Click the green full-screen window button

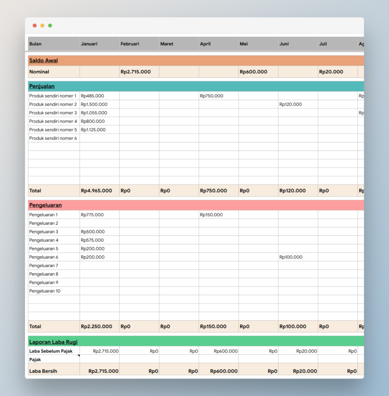(x=49, y=25)
